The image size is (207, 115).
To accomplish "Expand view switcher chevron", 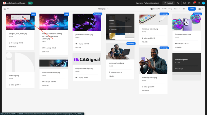I will pyautogui.click(x=203, y=9).
